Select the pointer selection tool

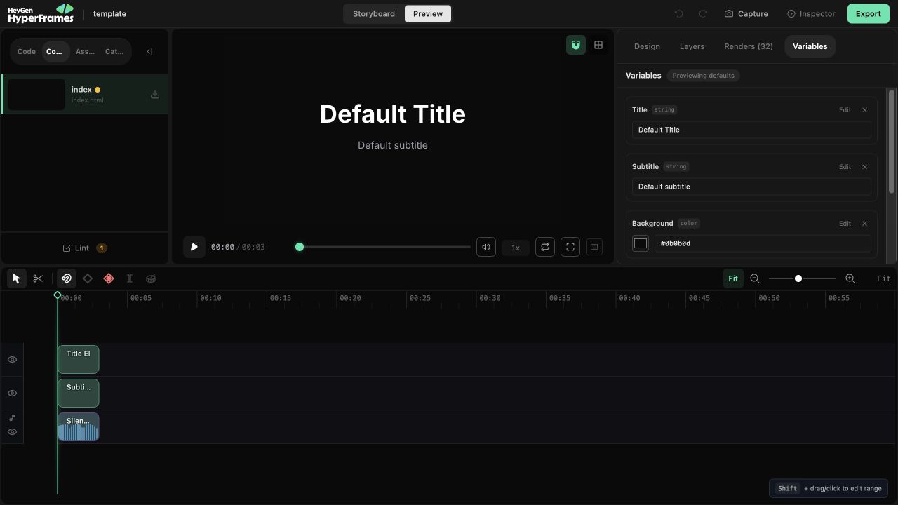point(17,278)
